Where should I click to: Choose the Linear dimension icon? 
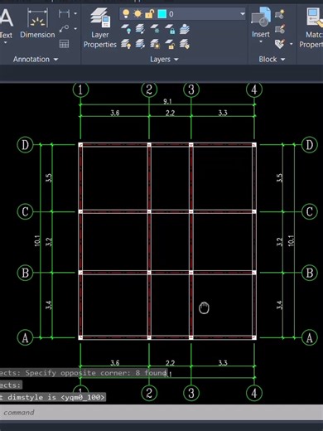[x=64, y=13]
